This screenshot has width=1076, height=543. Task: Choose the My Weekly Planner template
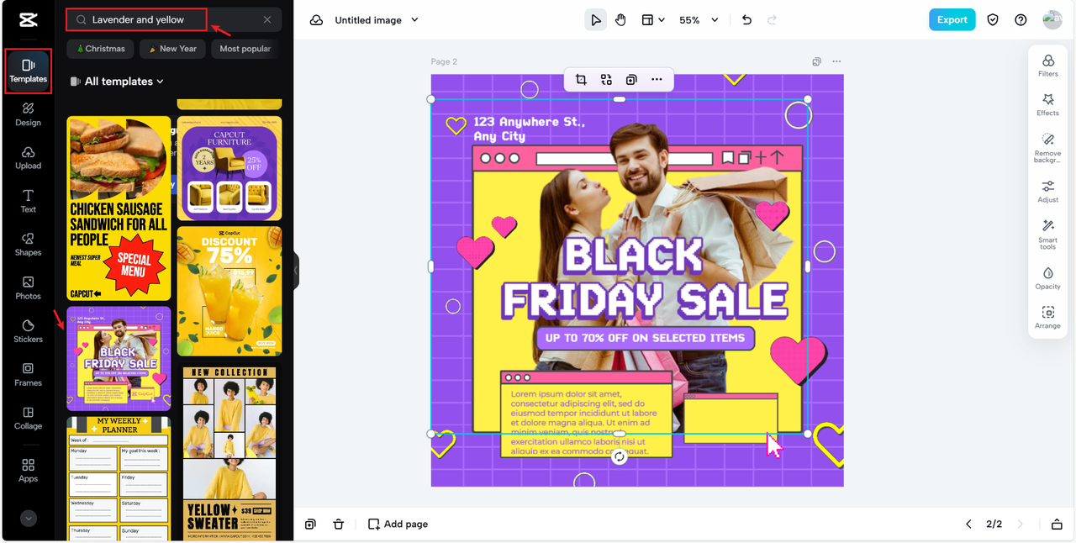pos(119,477)
